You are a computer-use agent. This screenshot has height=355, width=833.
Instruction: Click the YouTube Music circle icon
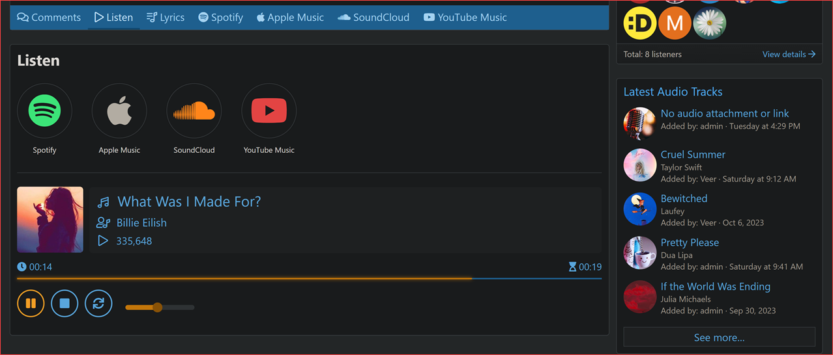click(x=269, y=111)
